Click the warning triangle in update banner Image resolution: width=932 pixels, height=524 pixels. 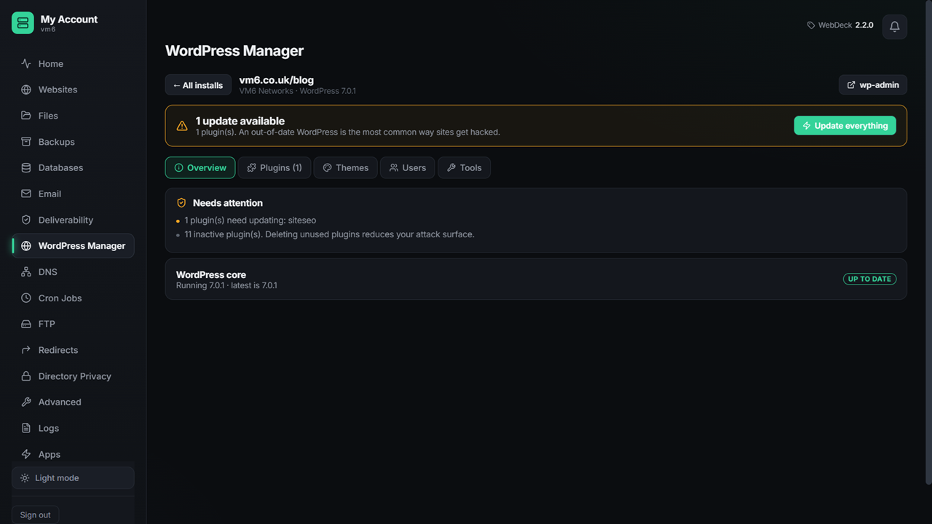(182, 126)
